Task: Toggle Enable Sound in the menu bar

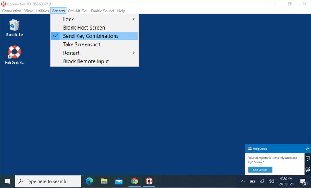Action: tap(102, 11)
